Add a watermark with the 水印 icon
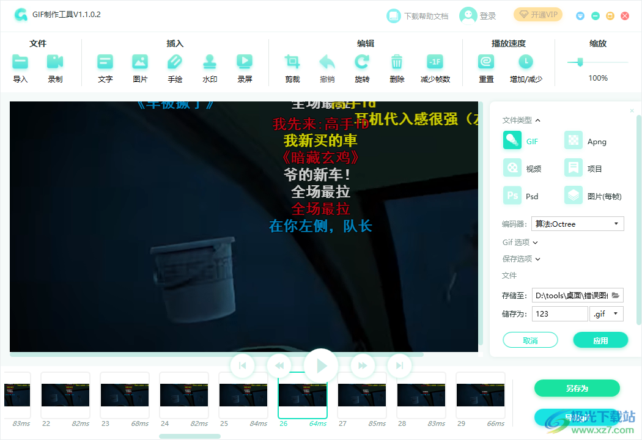Image resolution: width=642 pixels, height=440 pixels. [x=210, y=62]
